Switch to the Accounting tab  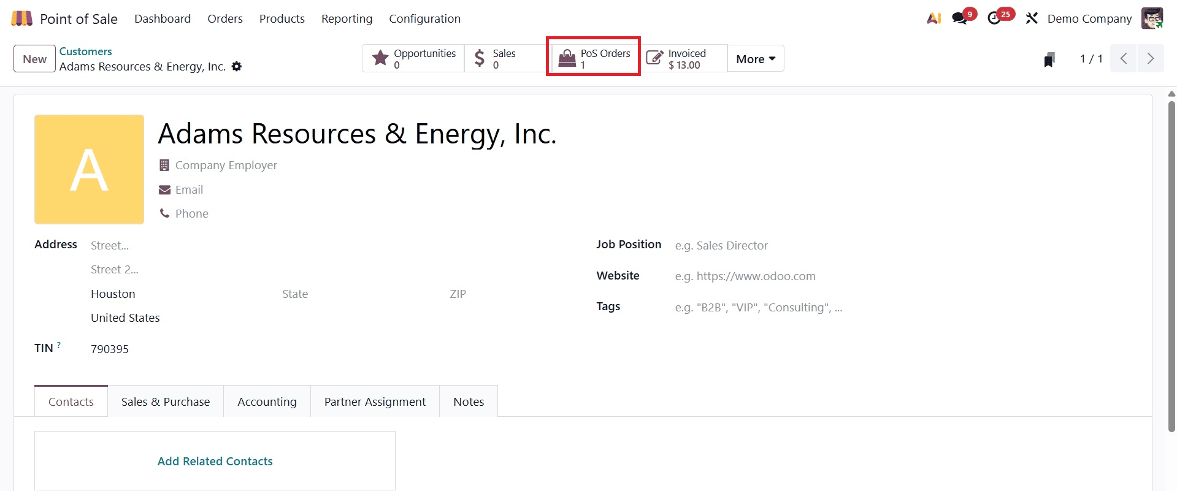click(x=267, y=402)
